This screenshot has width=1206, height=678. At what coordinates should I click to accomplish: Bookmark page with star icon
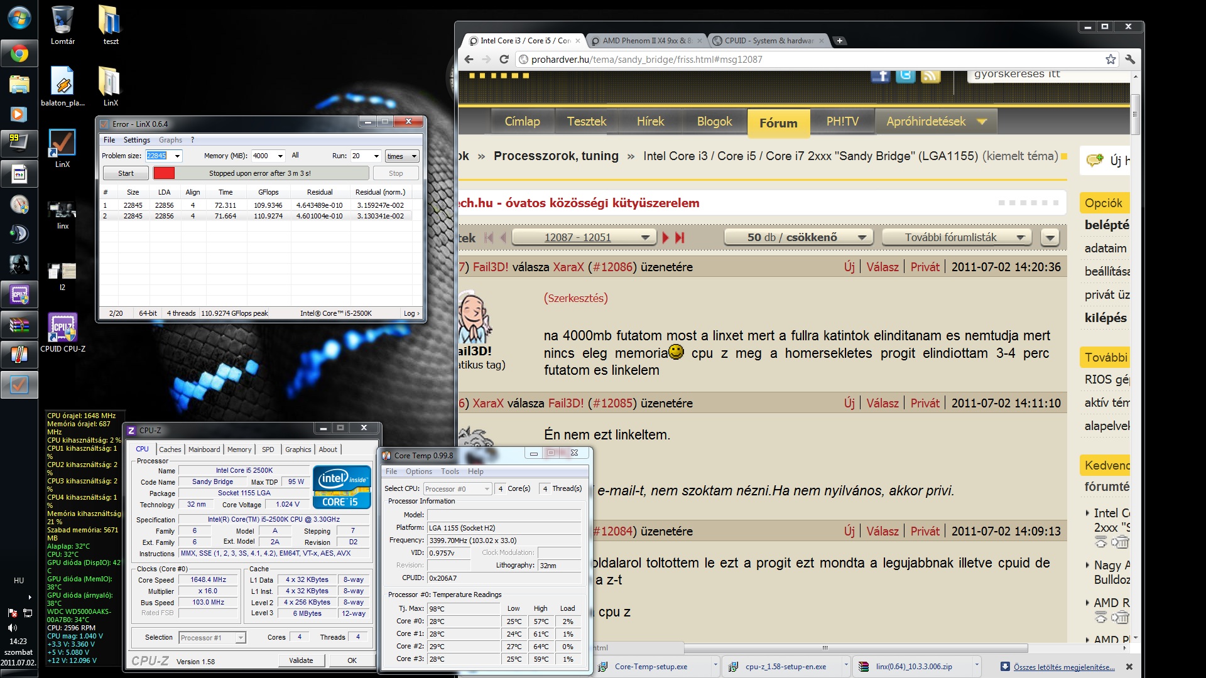pos(1111,59)
